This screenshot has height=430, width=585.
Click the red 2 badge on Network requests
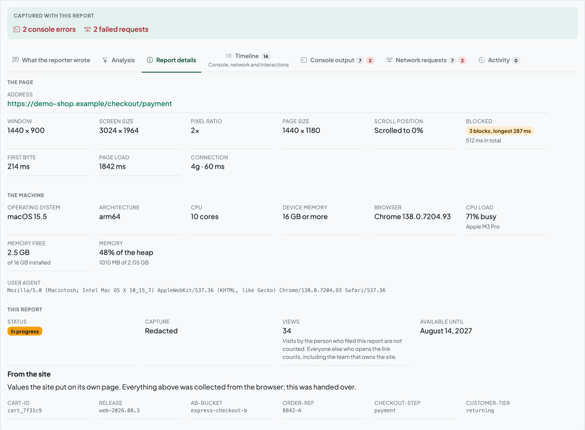462,60
